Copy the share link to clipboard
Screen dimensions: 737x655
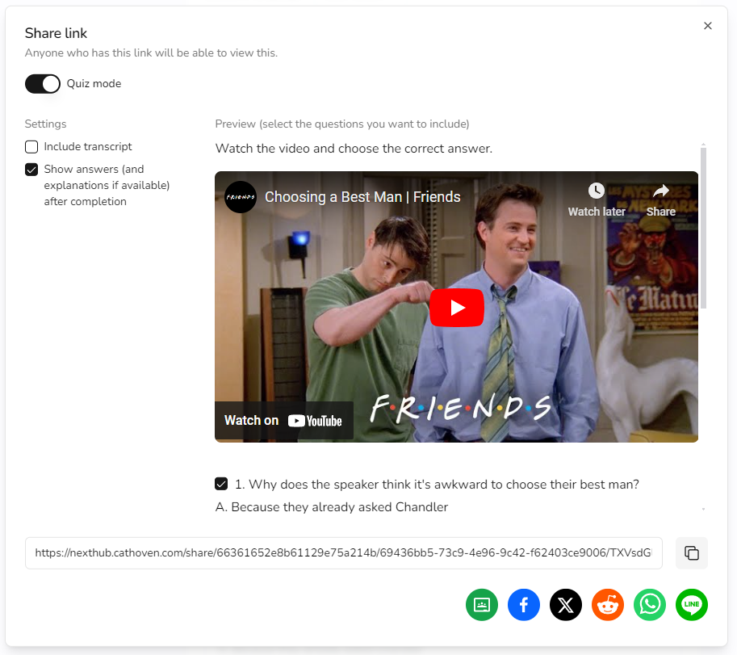point(691,553)
